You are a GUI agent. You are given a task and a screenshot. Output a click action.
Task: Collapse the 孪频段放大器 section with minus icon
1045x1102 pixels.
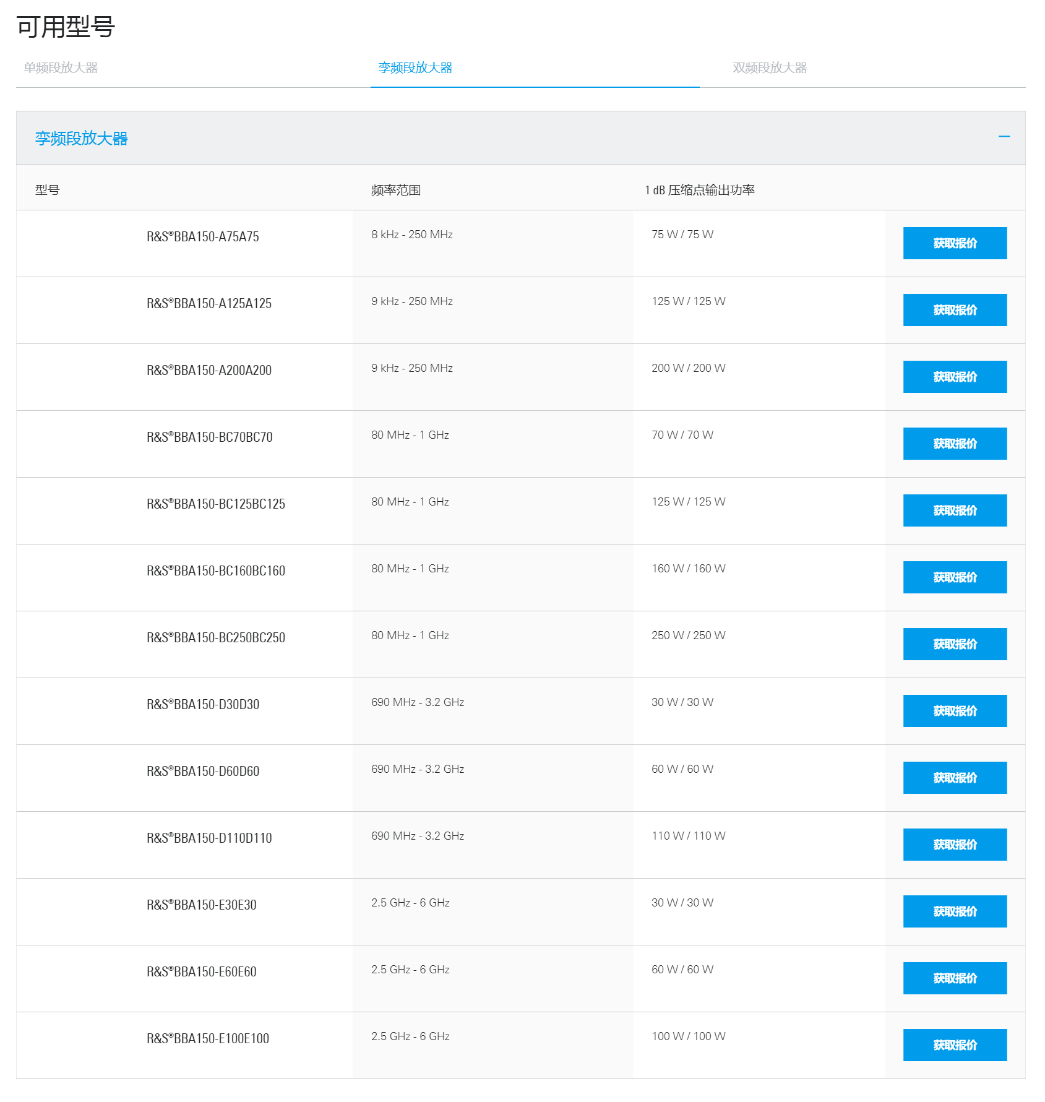click(1004, 137)
